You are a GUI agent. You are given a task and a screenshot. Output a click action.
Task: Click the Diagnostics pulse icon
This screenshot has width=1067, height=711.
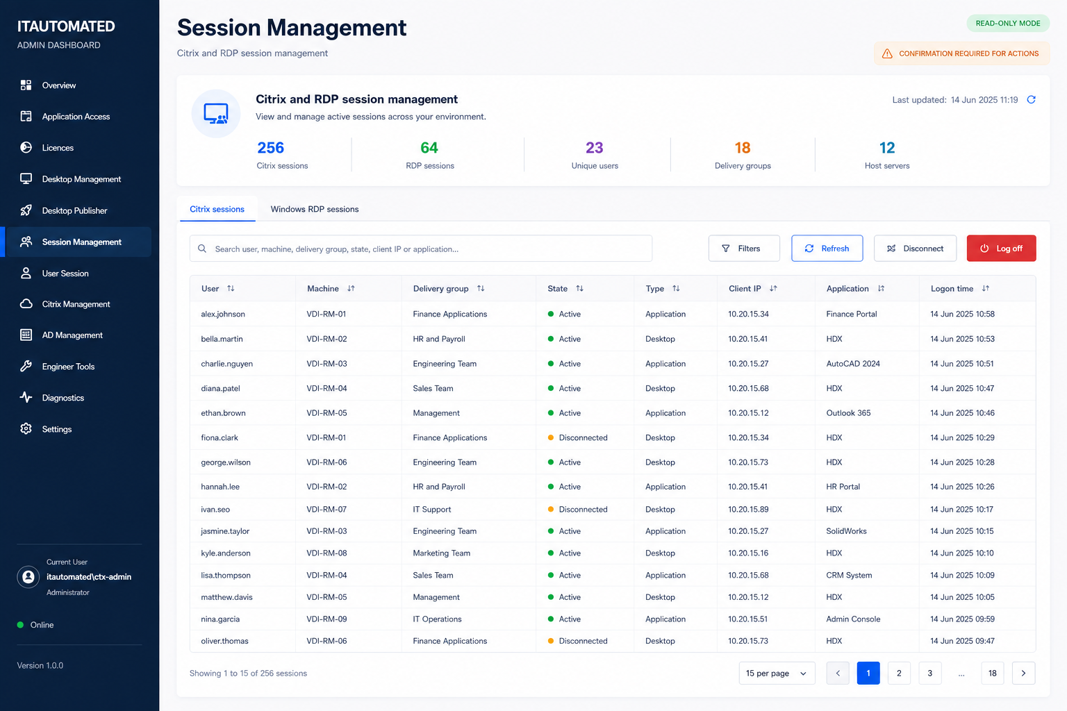pos(26,398)
